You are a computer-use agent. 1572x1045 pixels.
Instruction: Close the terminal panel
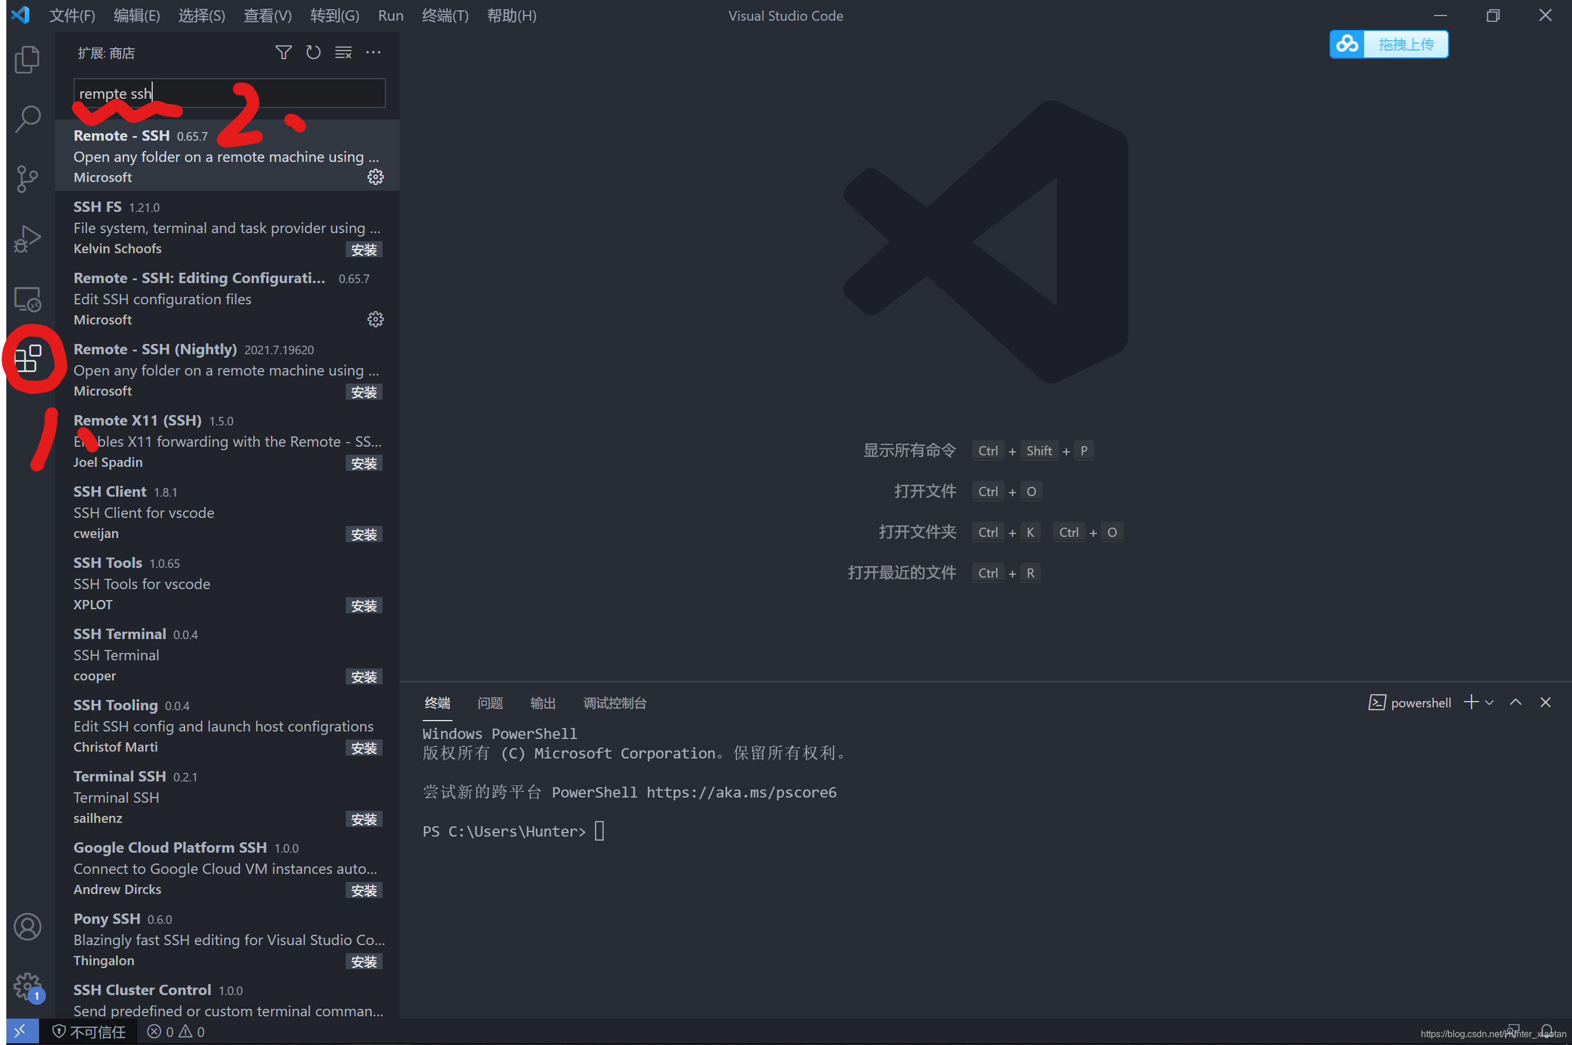tap(1546, 702)
